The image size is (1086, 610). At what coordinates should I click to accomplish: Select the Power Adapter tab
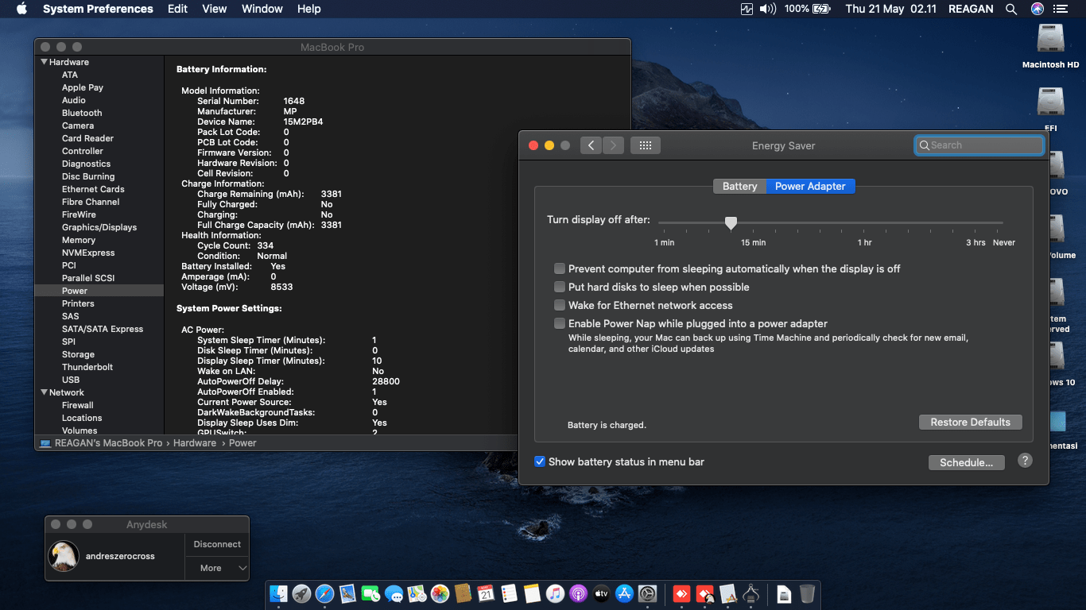[810, 186]
